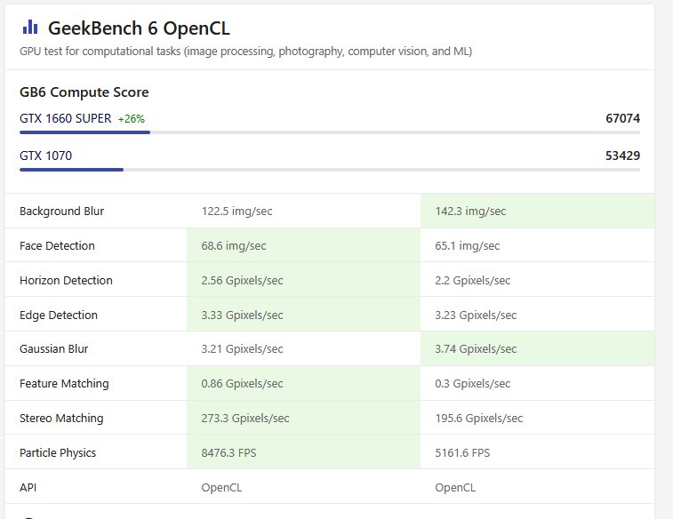This screenshot has height=519, width=673.
Task: Click the GB6 Compute Score heading
Action: click(84, 92)
